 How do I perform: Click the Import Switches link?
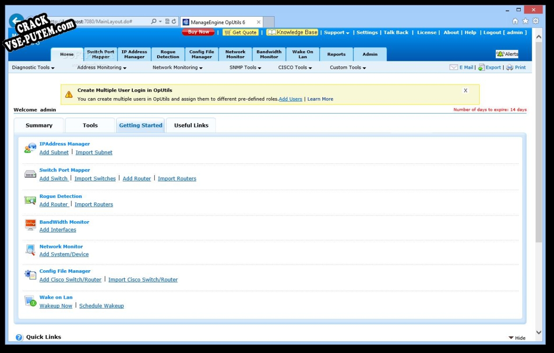[x=95, y=179]
